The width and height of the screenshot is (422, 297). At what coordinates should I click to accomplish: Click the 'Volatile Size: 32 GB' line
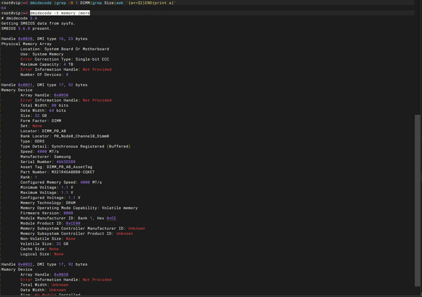tap(44, 243)
